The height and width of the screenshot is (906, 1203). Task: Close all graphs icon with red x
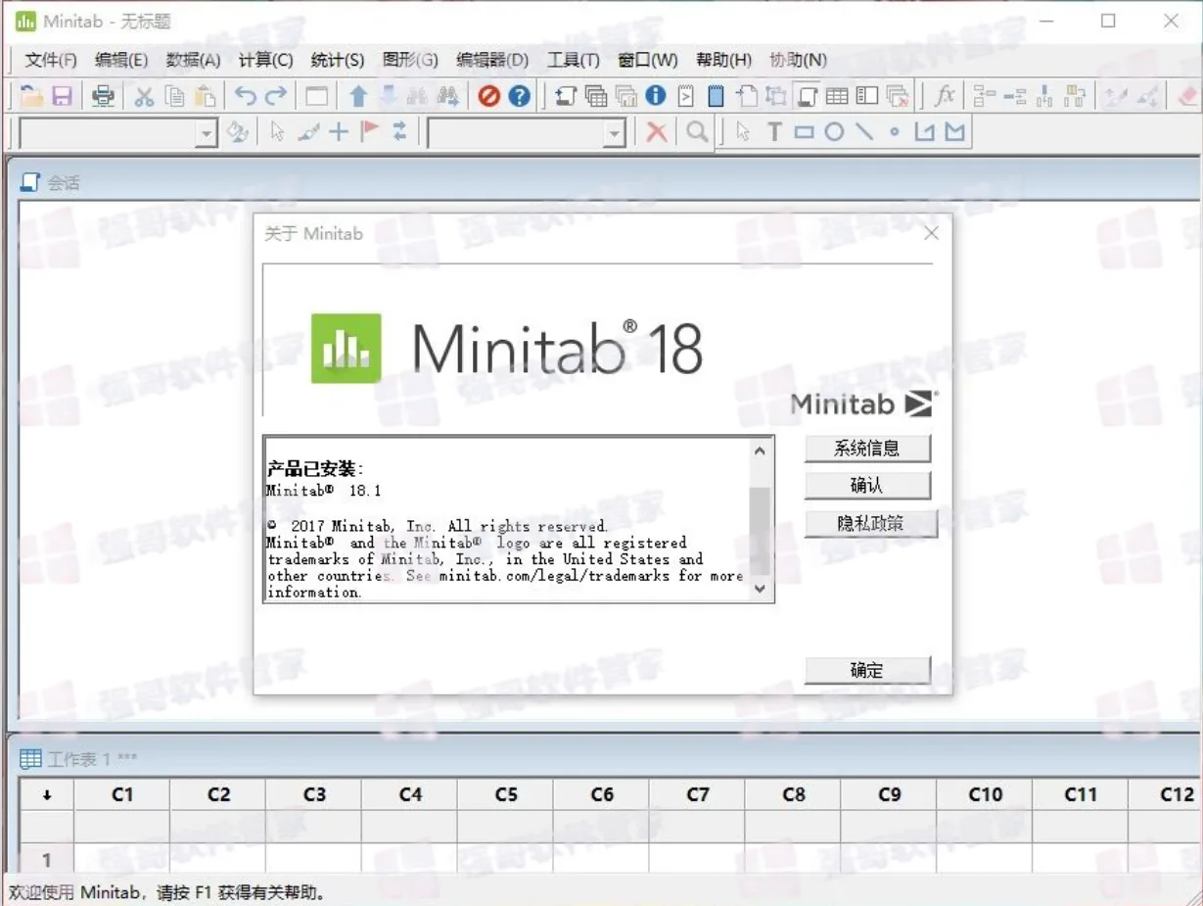(x=898, y=96)
